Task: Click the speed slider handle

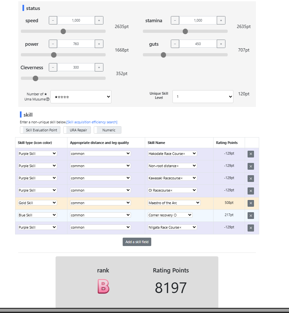Action: pos(63,31)
